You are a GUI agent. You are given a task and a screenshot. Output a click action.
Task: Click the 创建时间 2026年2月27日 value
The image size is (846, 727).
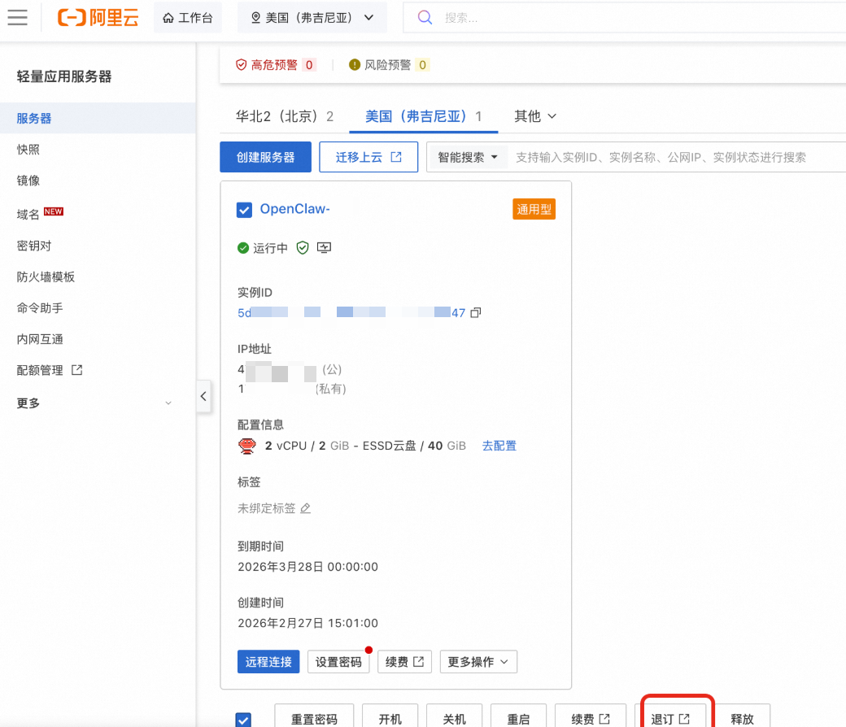point(307,623)
